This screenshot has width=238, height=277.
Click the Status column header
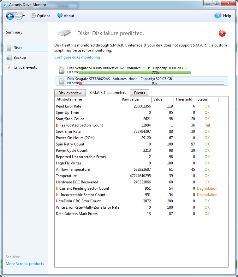pyautogui.click(x=207, y=99)
